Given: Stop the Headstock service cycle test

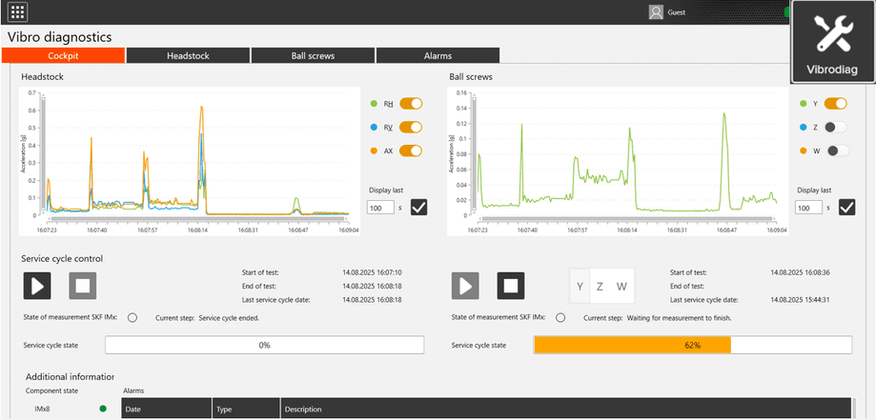Looking at the screenshot, I should pos(82,286).
